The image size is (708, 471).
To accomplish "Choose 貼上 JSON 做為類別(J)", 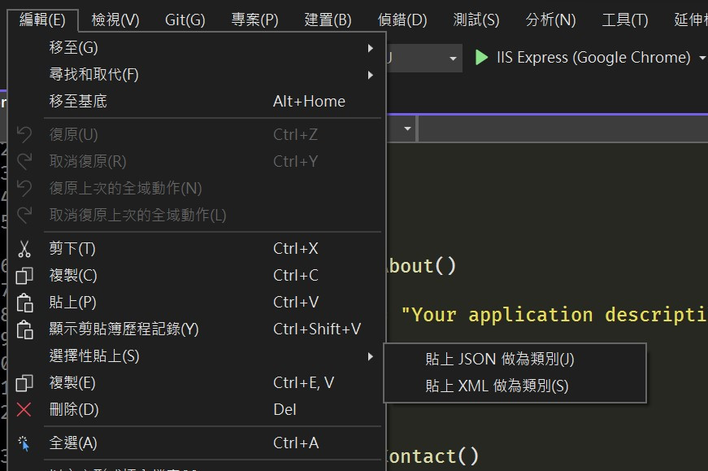I will [515, 359].
